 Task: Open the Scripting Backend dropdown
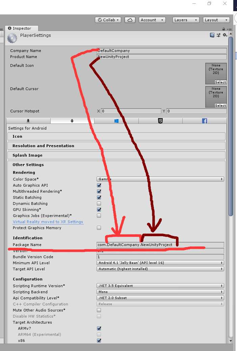160,292
